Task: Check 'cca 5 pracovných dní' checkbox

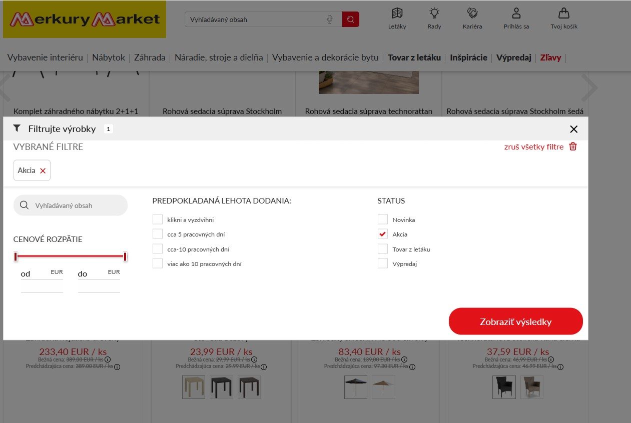Action: 158,234
